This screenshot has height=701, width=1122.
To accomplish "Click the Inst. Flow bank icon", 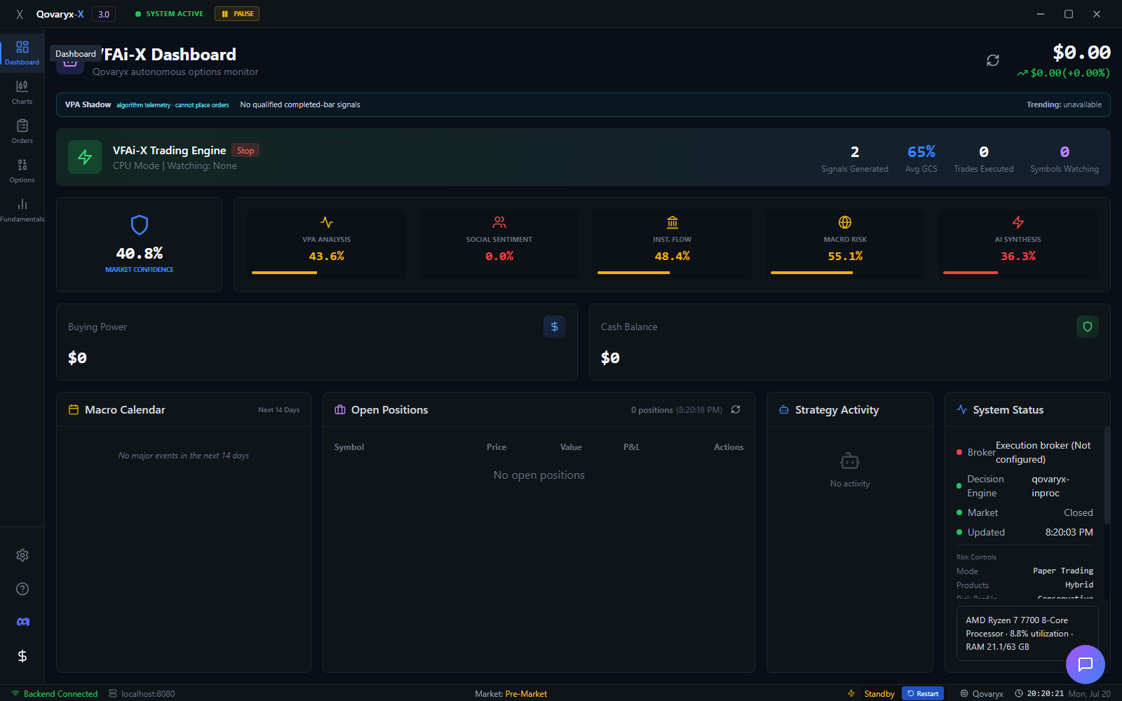I will (672, 222).
